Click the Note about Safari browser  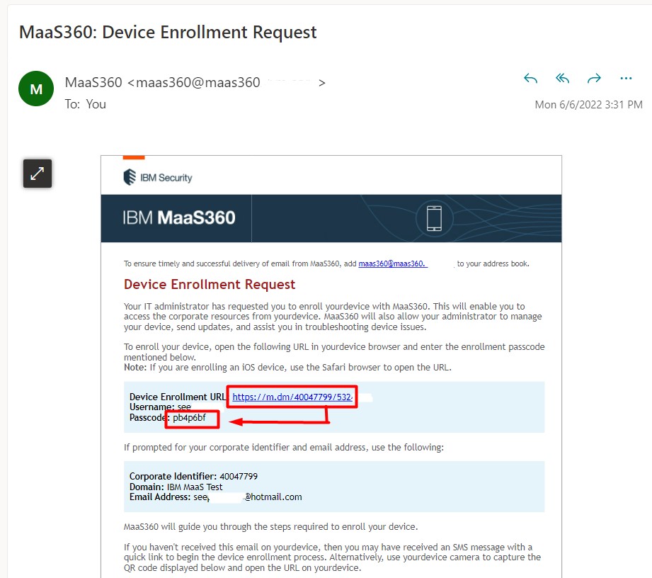287,368
